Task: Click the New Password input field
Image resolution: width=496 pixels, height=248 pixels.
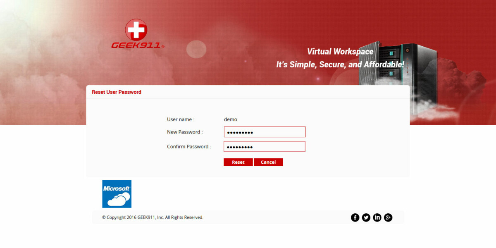Action: (265, 131)
